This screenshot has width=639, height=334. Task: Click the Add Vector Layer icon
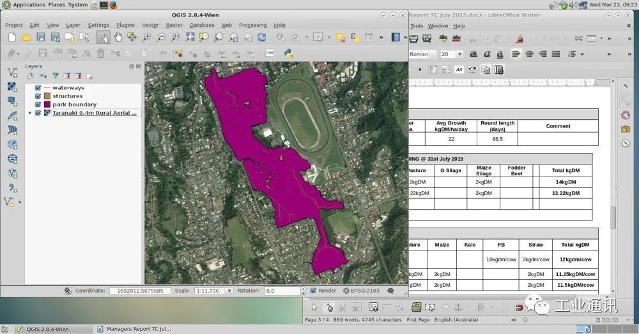point(12,73)
